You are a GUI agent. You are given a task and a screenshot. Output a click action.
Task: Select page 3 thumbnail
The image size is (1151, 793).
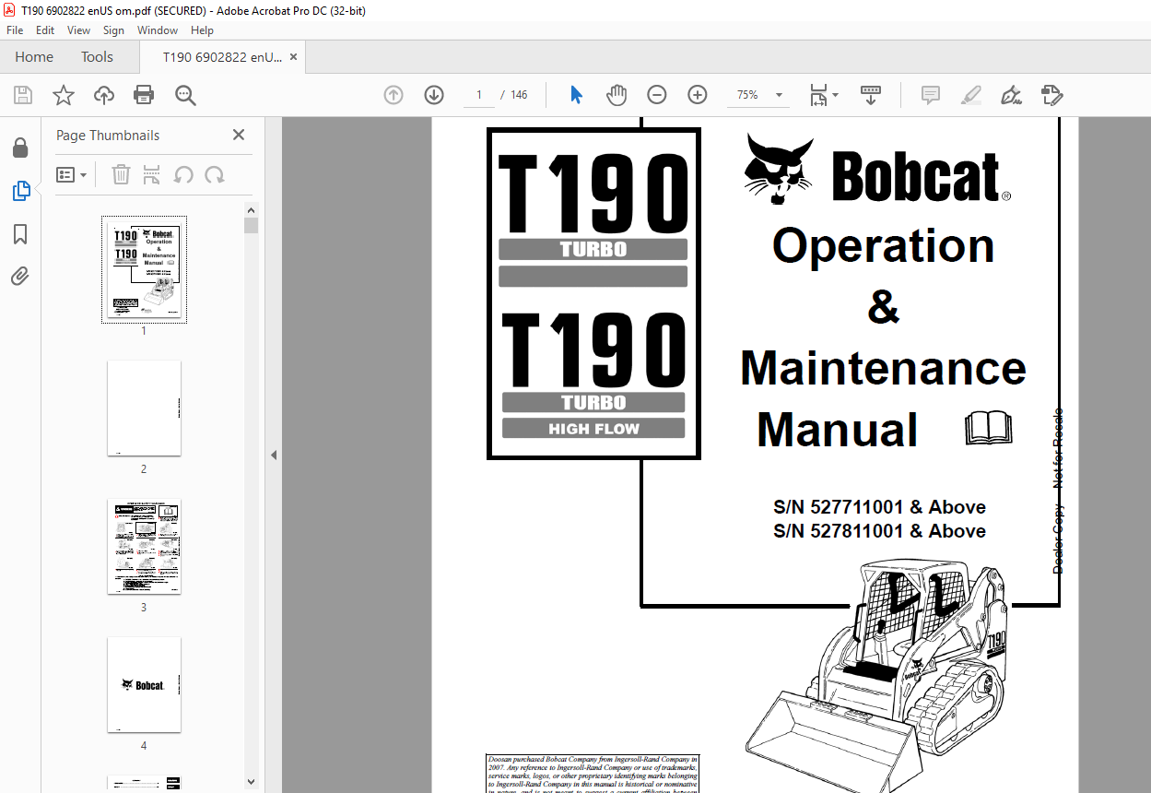pyautogui.click(x=144, y=546)
